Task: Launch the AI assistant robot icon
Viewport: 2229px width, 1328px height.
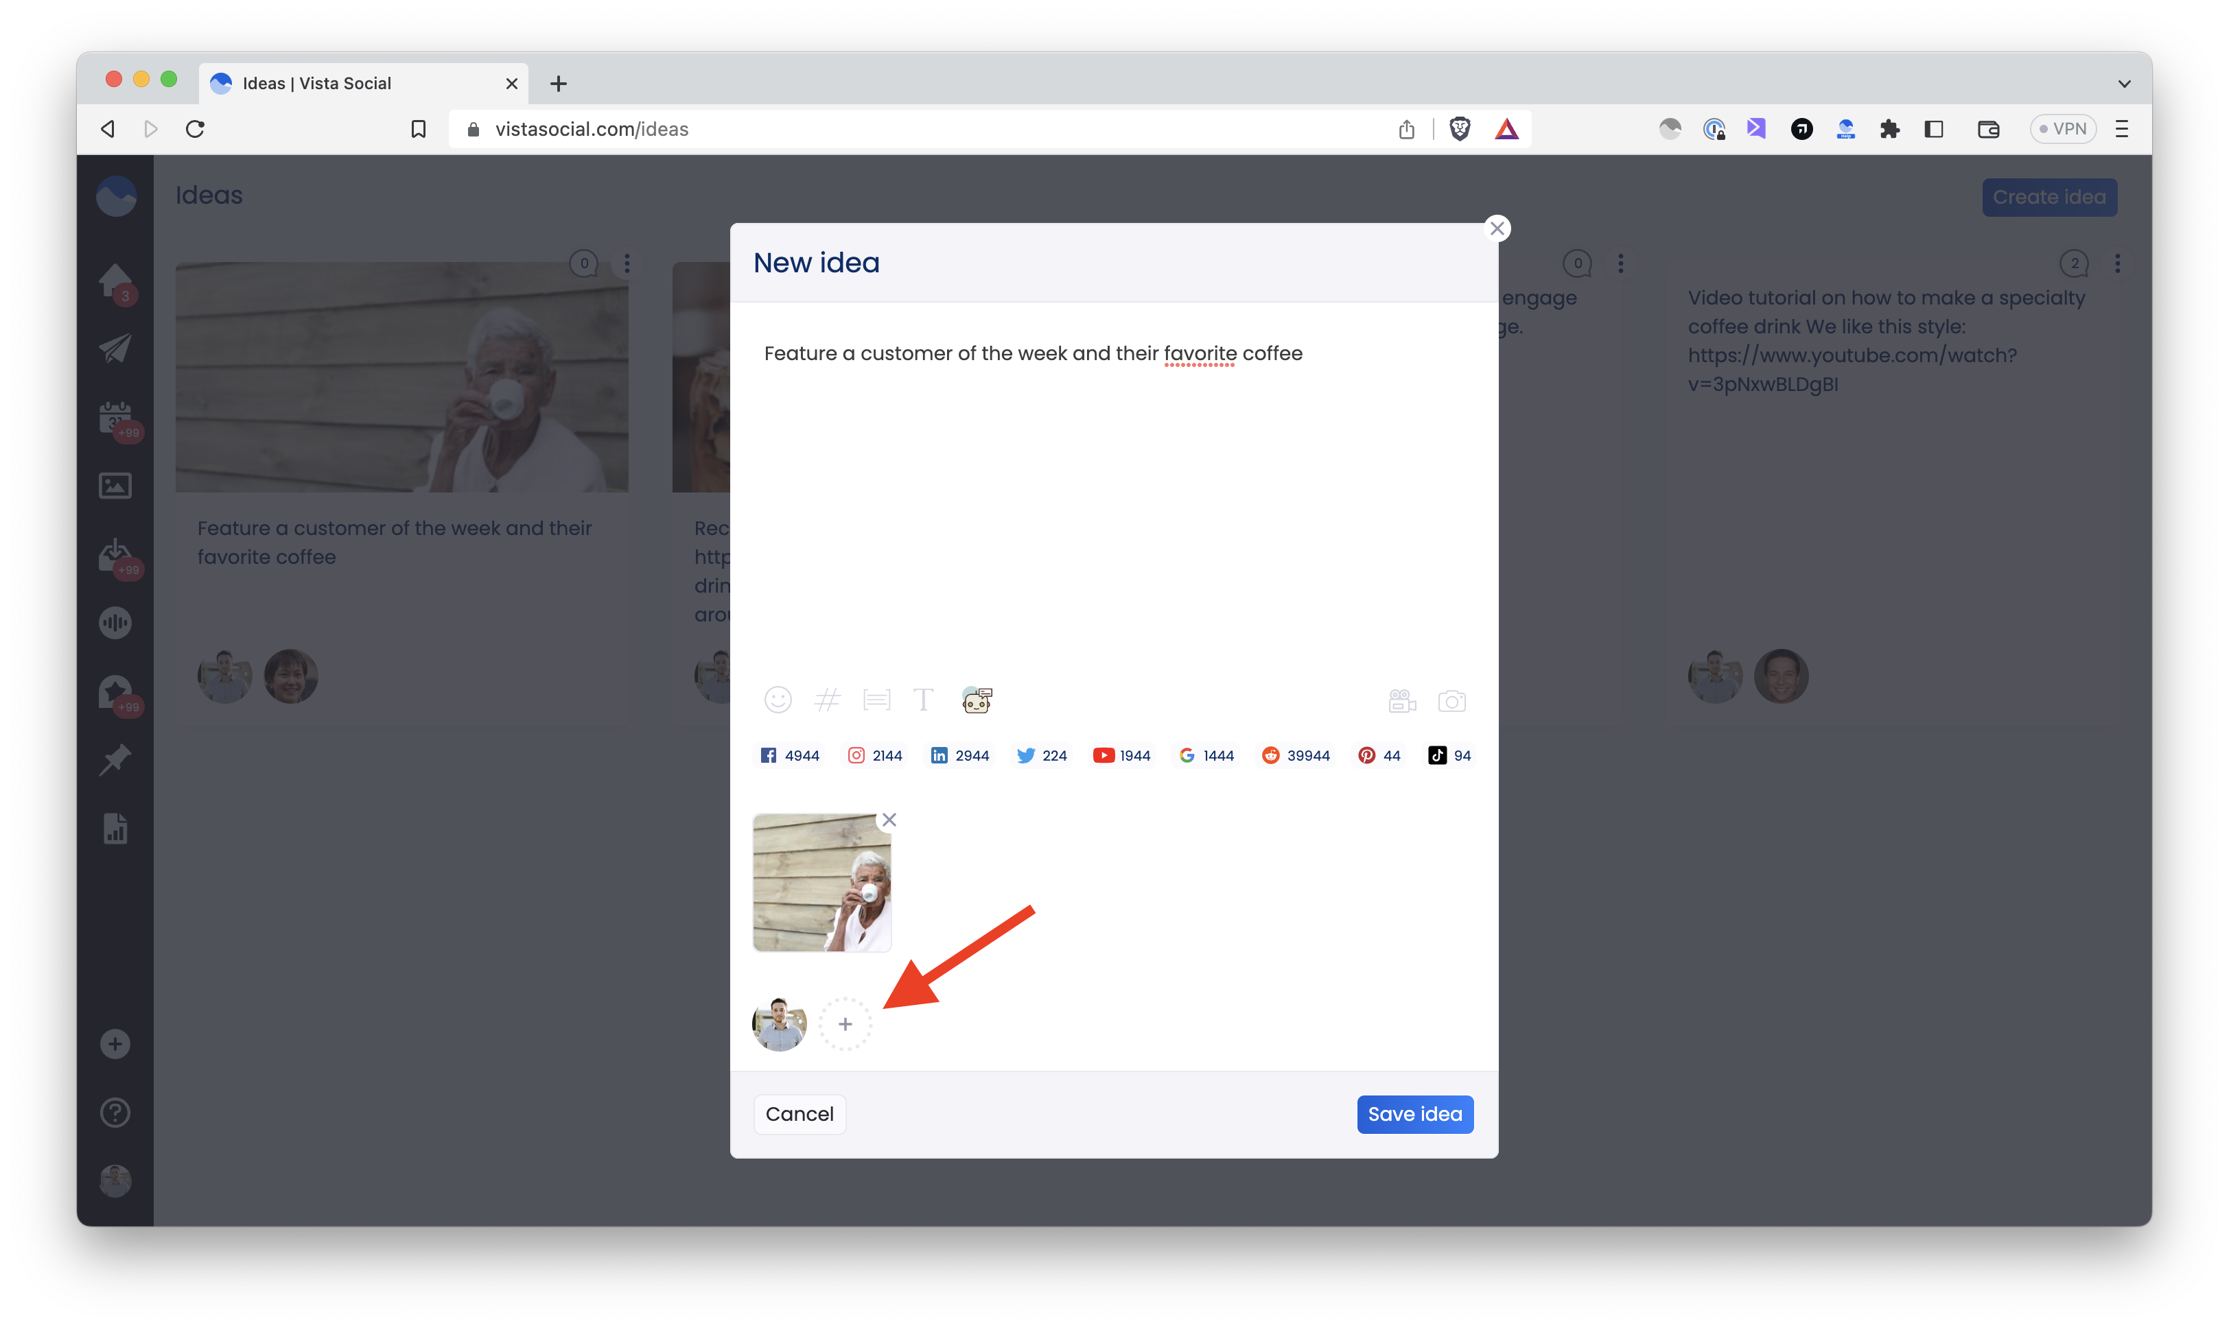Action: coord(977,700)
